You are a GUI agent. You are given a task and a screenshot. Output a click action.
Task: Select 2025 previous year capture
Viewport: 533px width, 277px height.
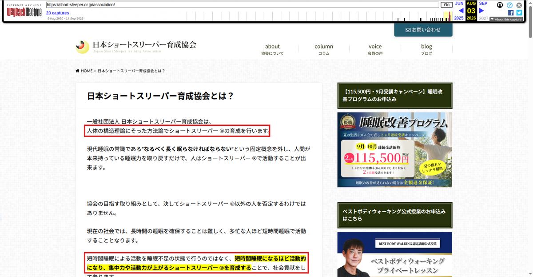pos(459,18)
